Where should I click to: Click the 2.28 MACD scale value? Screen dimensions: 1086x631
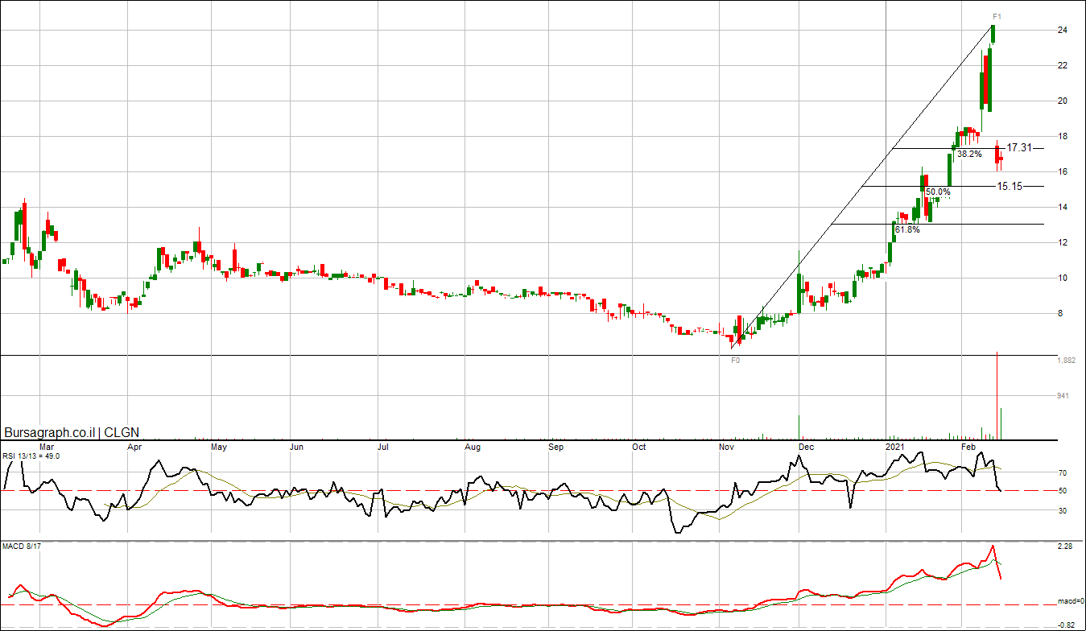pyautogui.click(x=1064, y=547)
